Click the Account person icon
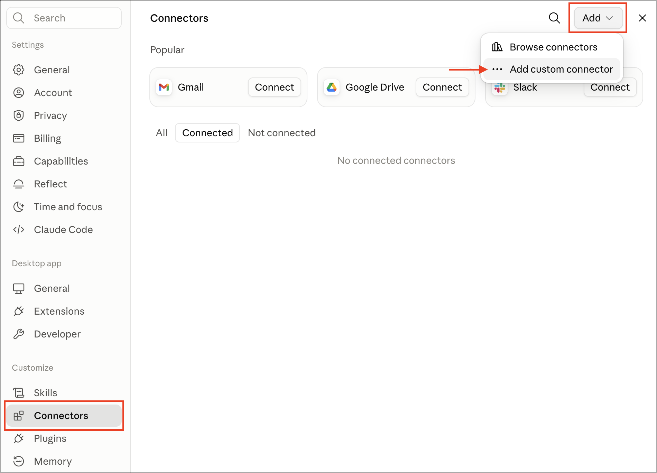 point(19,93)
